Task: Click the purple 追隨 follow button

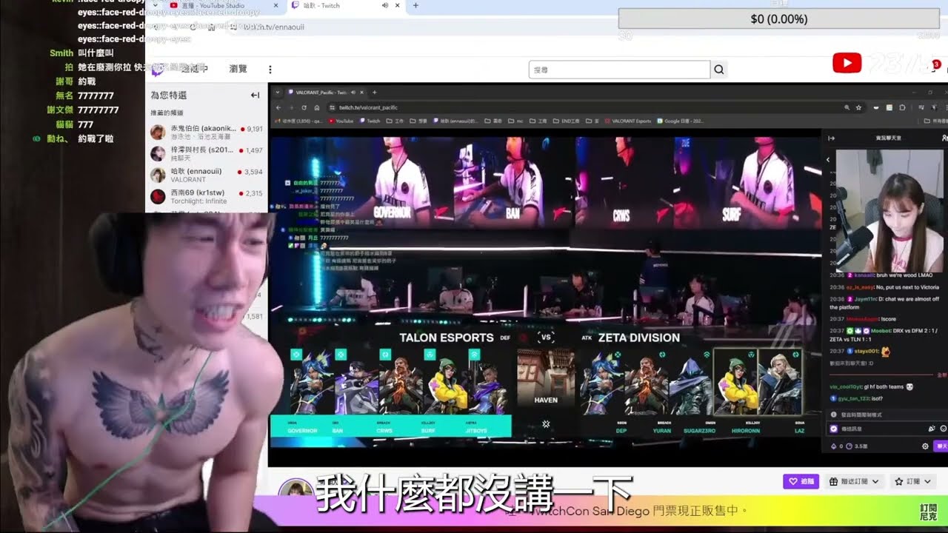Action: point(801,481)
